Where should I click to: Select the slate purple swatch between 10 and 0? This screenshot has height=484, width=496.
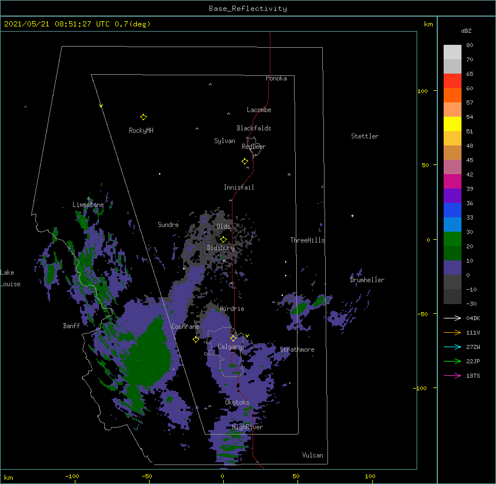(x=452, y=268)
